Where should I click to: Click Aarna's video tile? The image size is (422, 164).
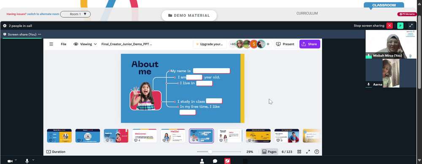tap(391, 73)
